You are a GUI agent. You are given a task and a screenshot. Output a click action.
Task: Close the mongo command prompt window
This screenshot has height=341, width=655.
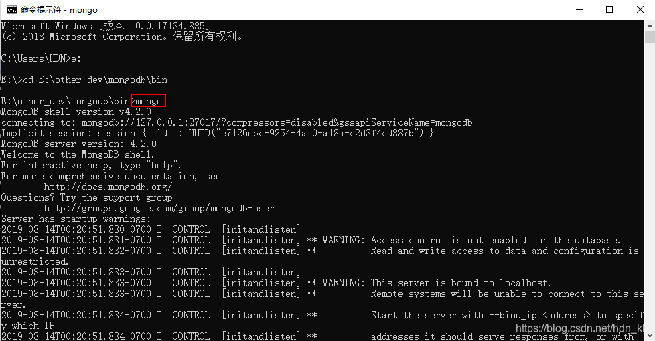click(640, 9)
